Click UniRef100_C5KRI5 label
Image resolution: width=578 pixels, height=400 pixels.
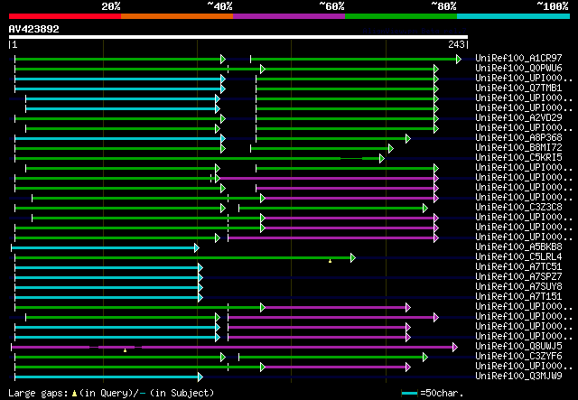(x=518, y=158)
